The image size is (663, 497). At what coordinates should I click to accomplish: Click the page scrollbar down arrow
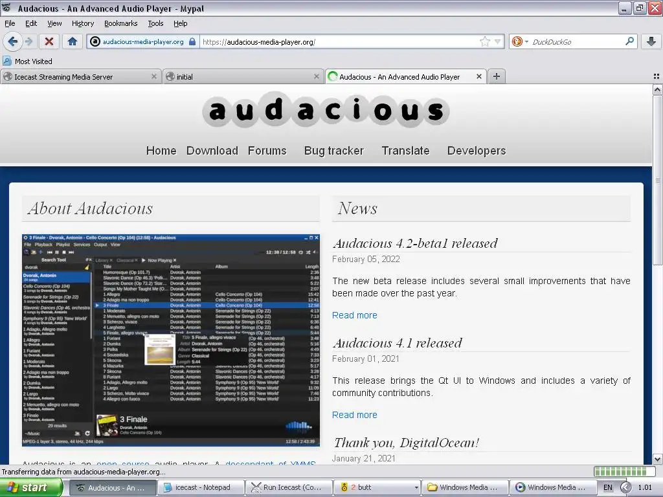point(657,459)
